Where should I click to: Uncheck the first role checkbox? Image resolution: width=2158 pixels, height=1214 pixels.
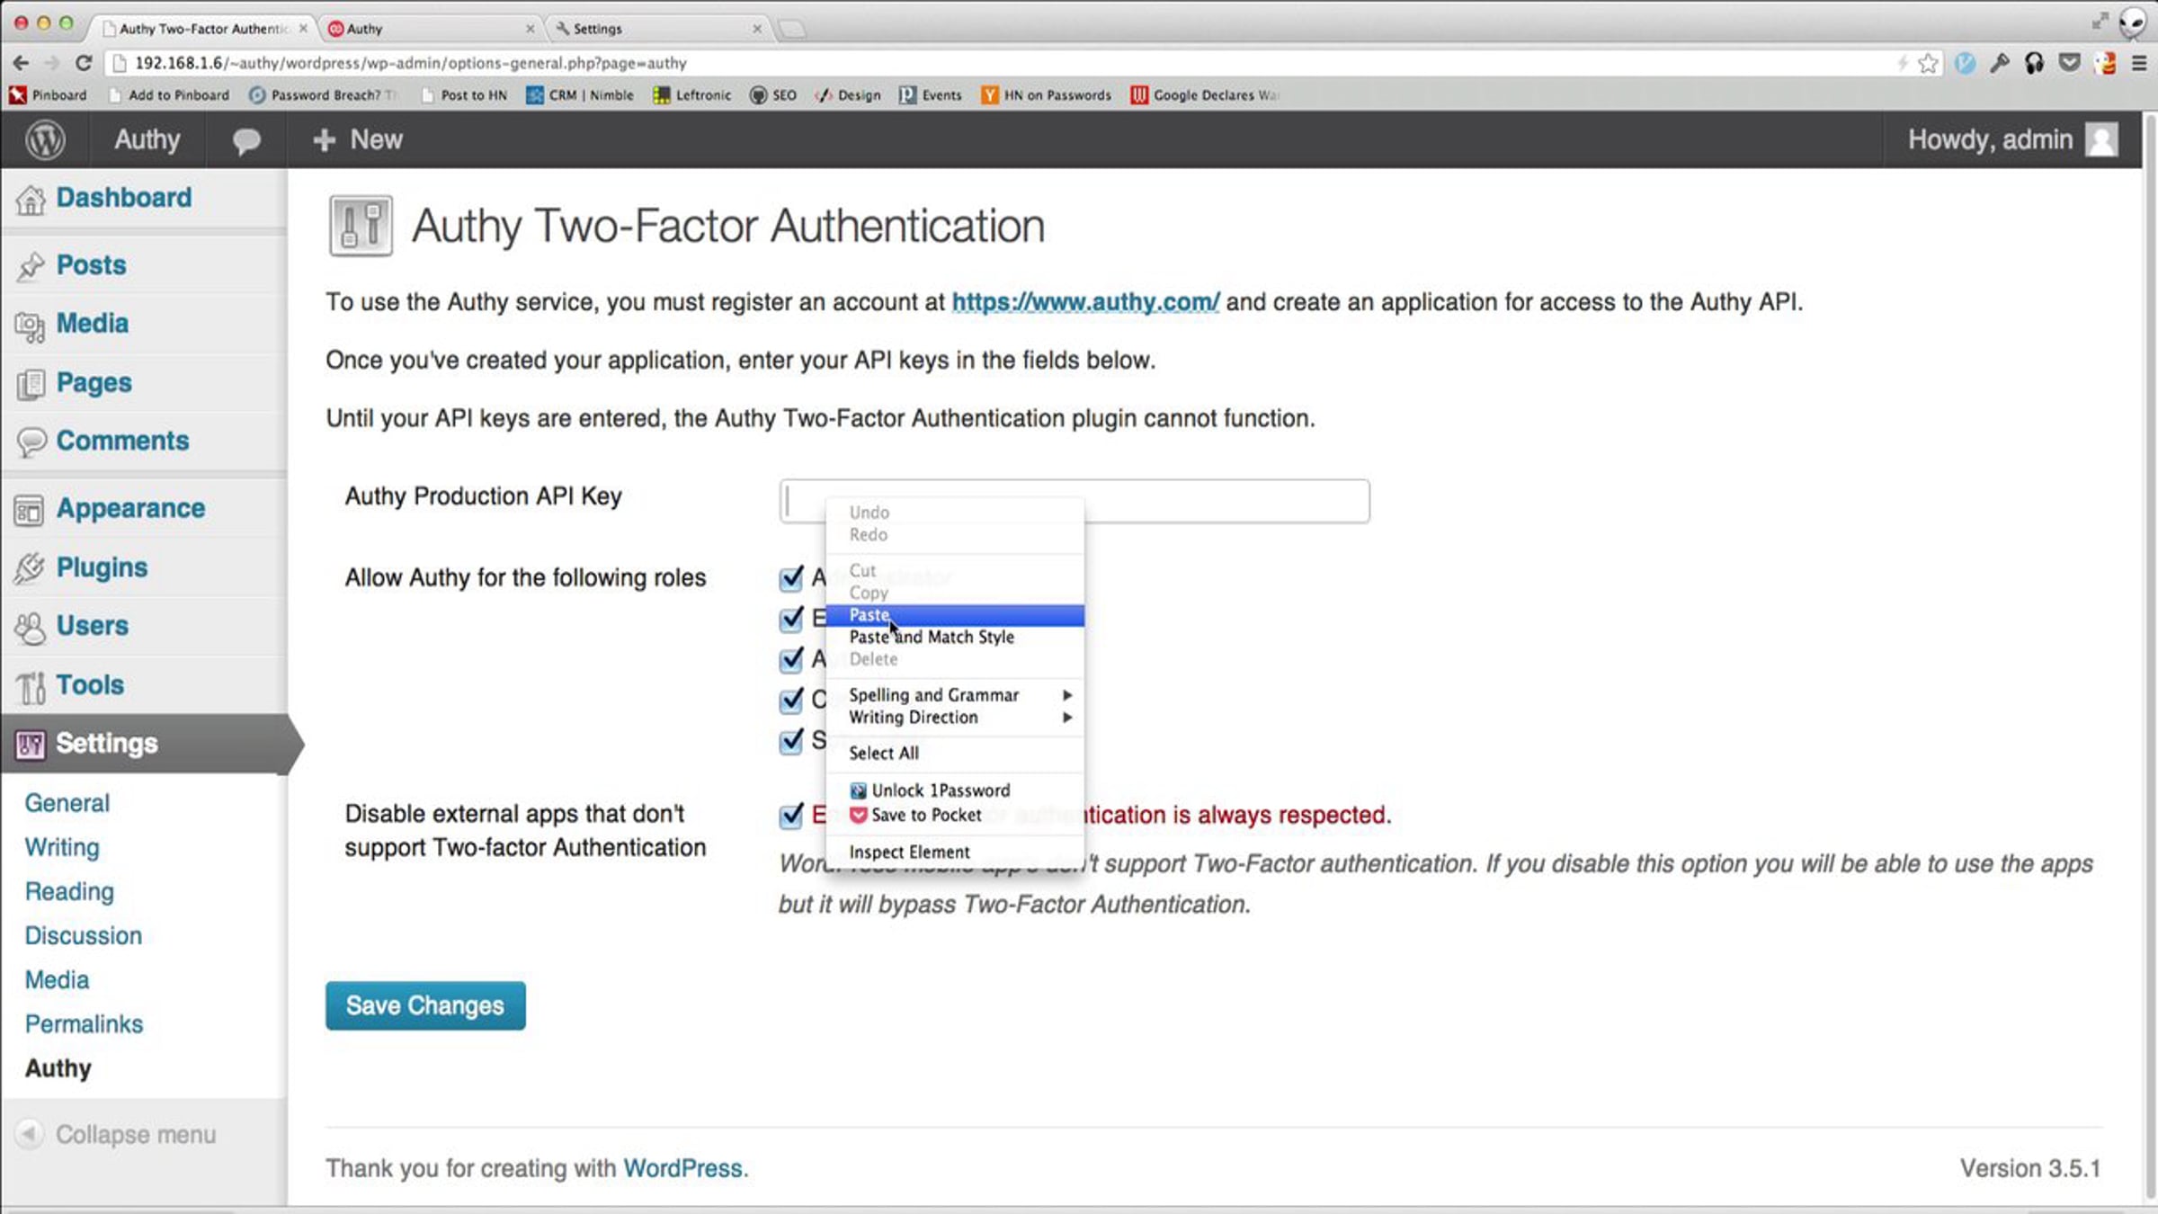click(x=791, y=577)
